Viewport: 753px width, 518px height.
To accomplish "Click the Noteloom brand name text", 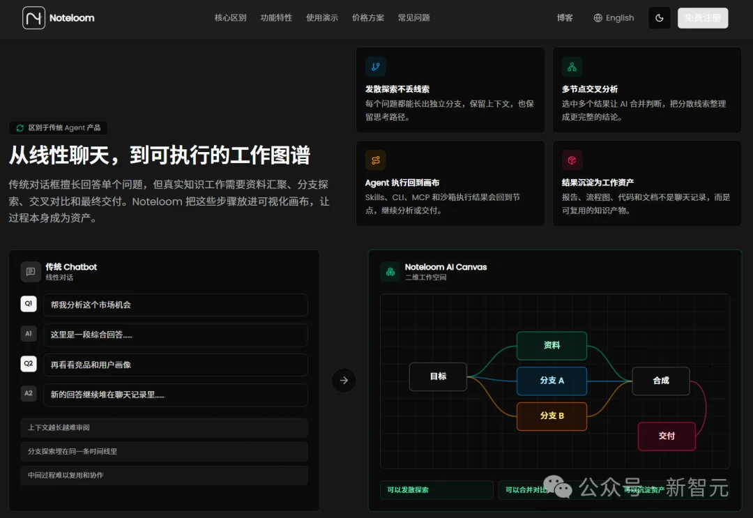I will (x=72, y=18).
